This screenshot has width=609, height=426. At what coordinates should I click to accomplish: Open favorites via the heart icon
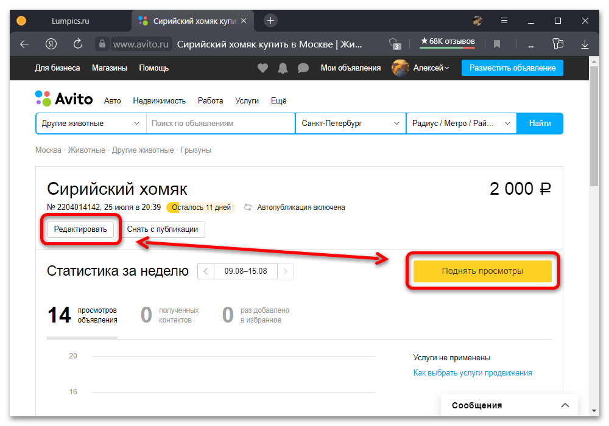(263, 68)
